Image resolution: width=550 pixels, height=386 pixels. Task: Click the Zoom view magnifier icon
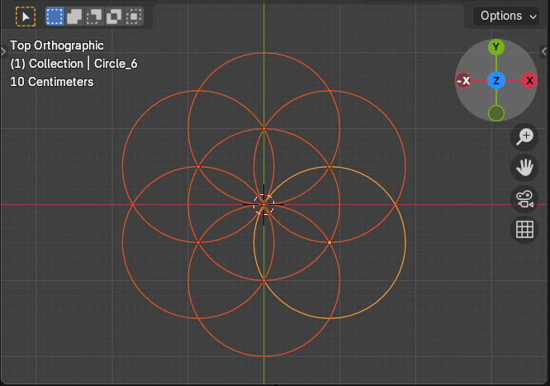(524, 137)
